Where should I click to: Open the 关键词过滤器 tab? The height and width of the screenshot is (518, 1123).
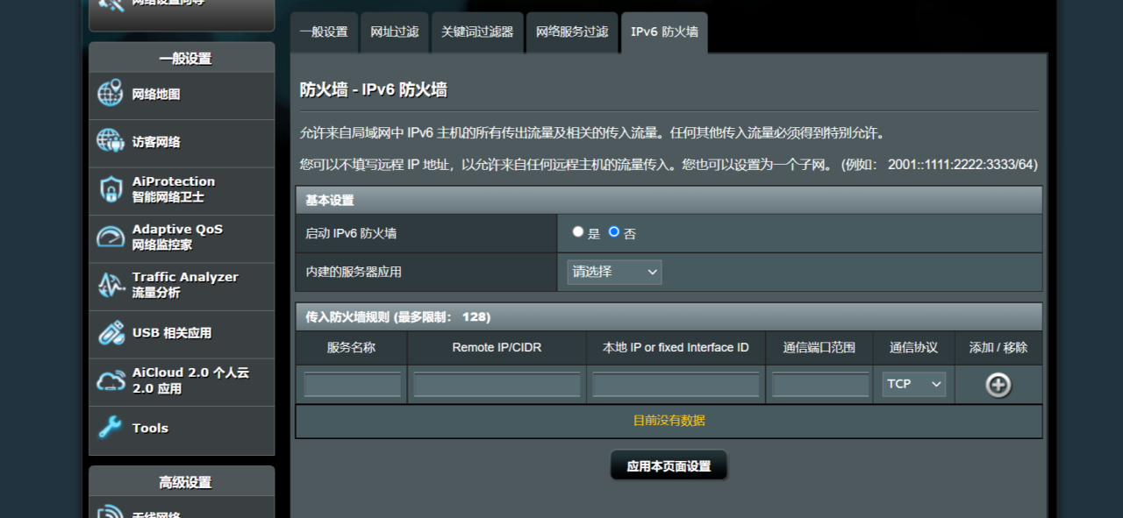[x=477, y=32]
